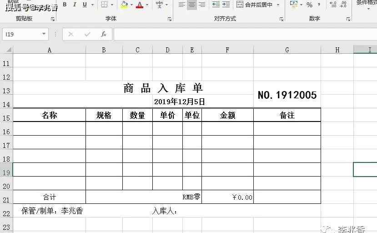This screenshot has height=233, width=377.
Task: Open the font color dropdown arrow
Action: tap(147, 5)
